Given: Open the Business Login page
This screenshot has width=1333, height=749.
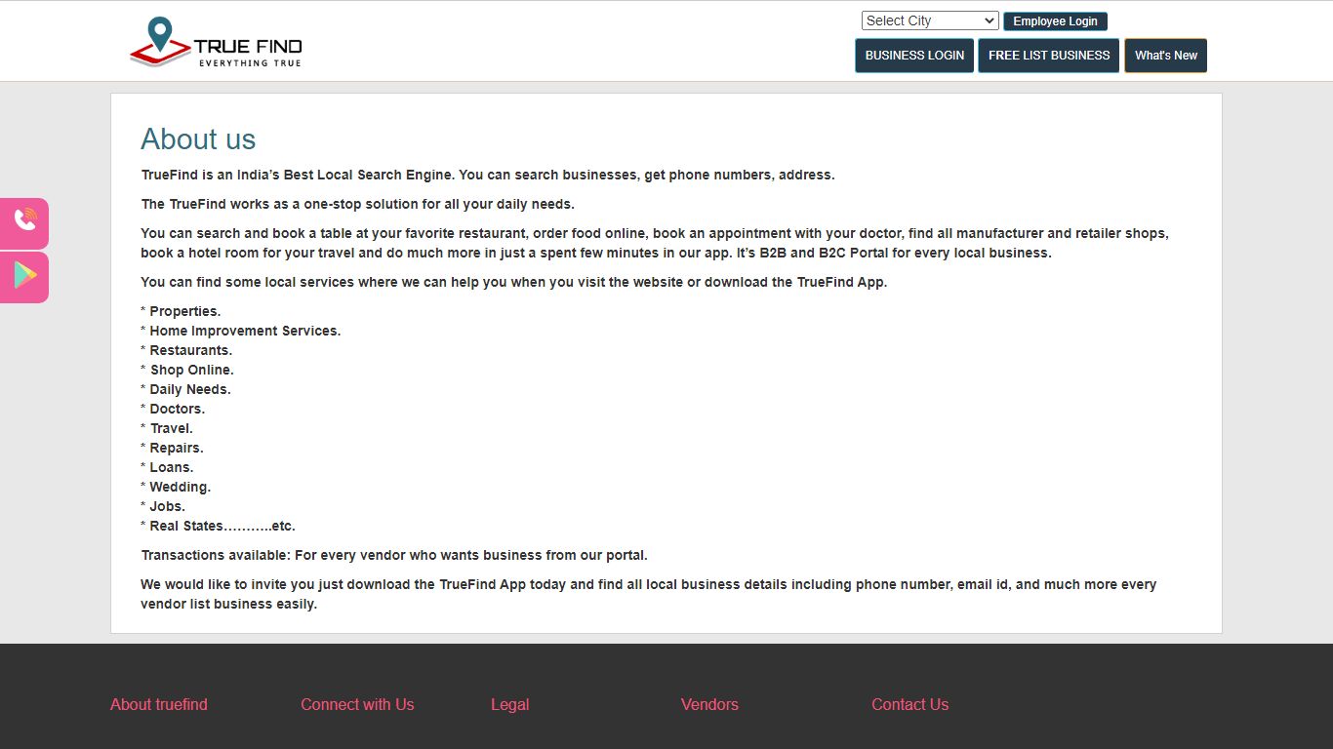Looking at the screenshot, I should [914, 56].
